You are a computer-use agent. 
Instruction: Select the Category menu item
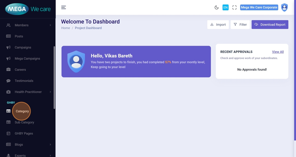coord(22,111)
